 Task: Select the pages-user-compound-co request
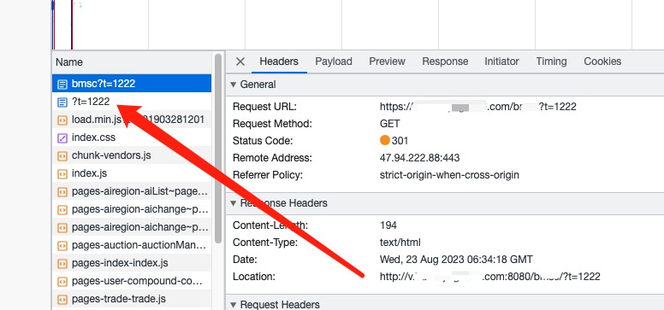tap(132, 281)
